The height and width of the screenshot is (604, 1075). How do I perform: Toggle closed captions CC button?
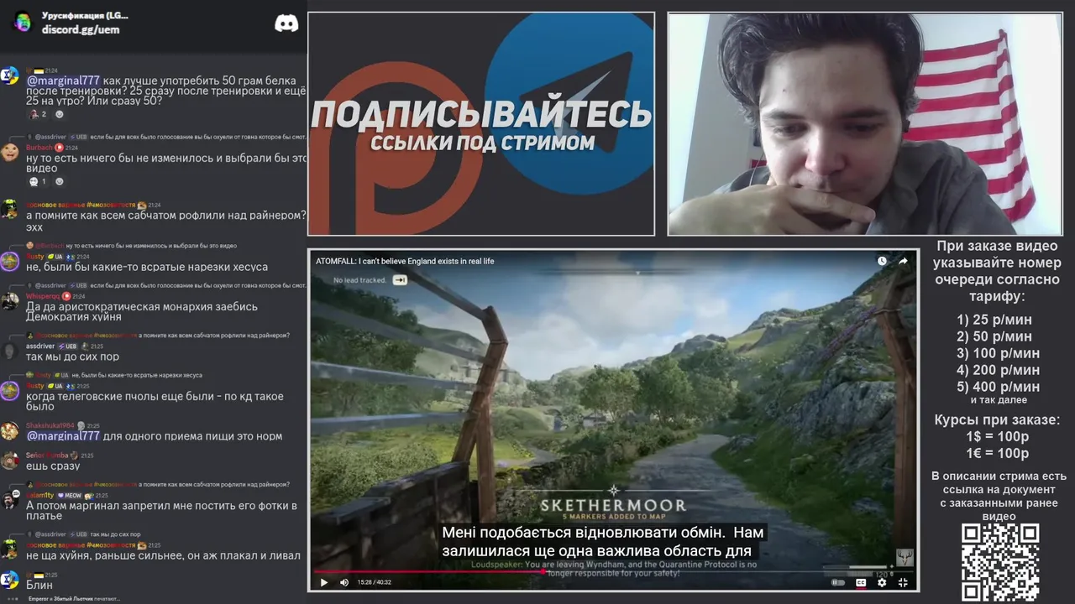861,582
